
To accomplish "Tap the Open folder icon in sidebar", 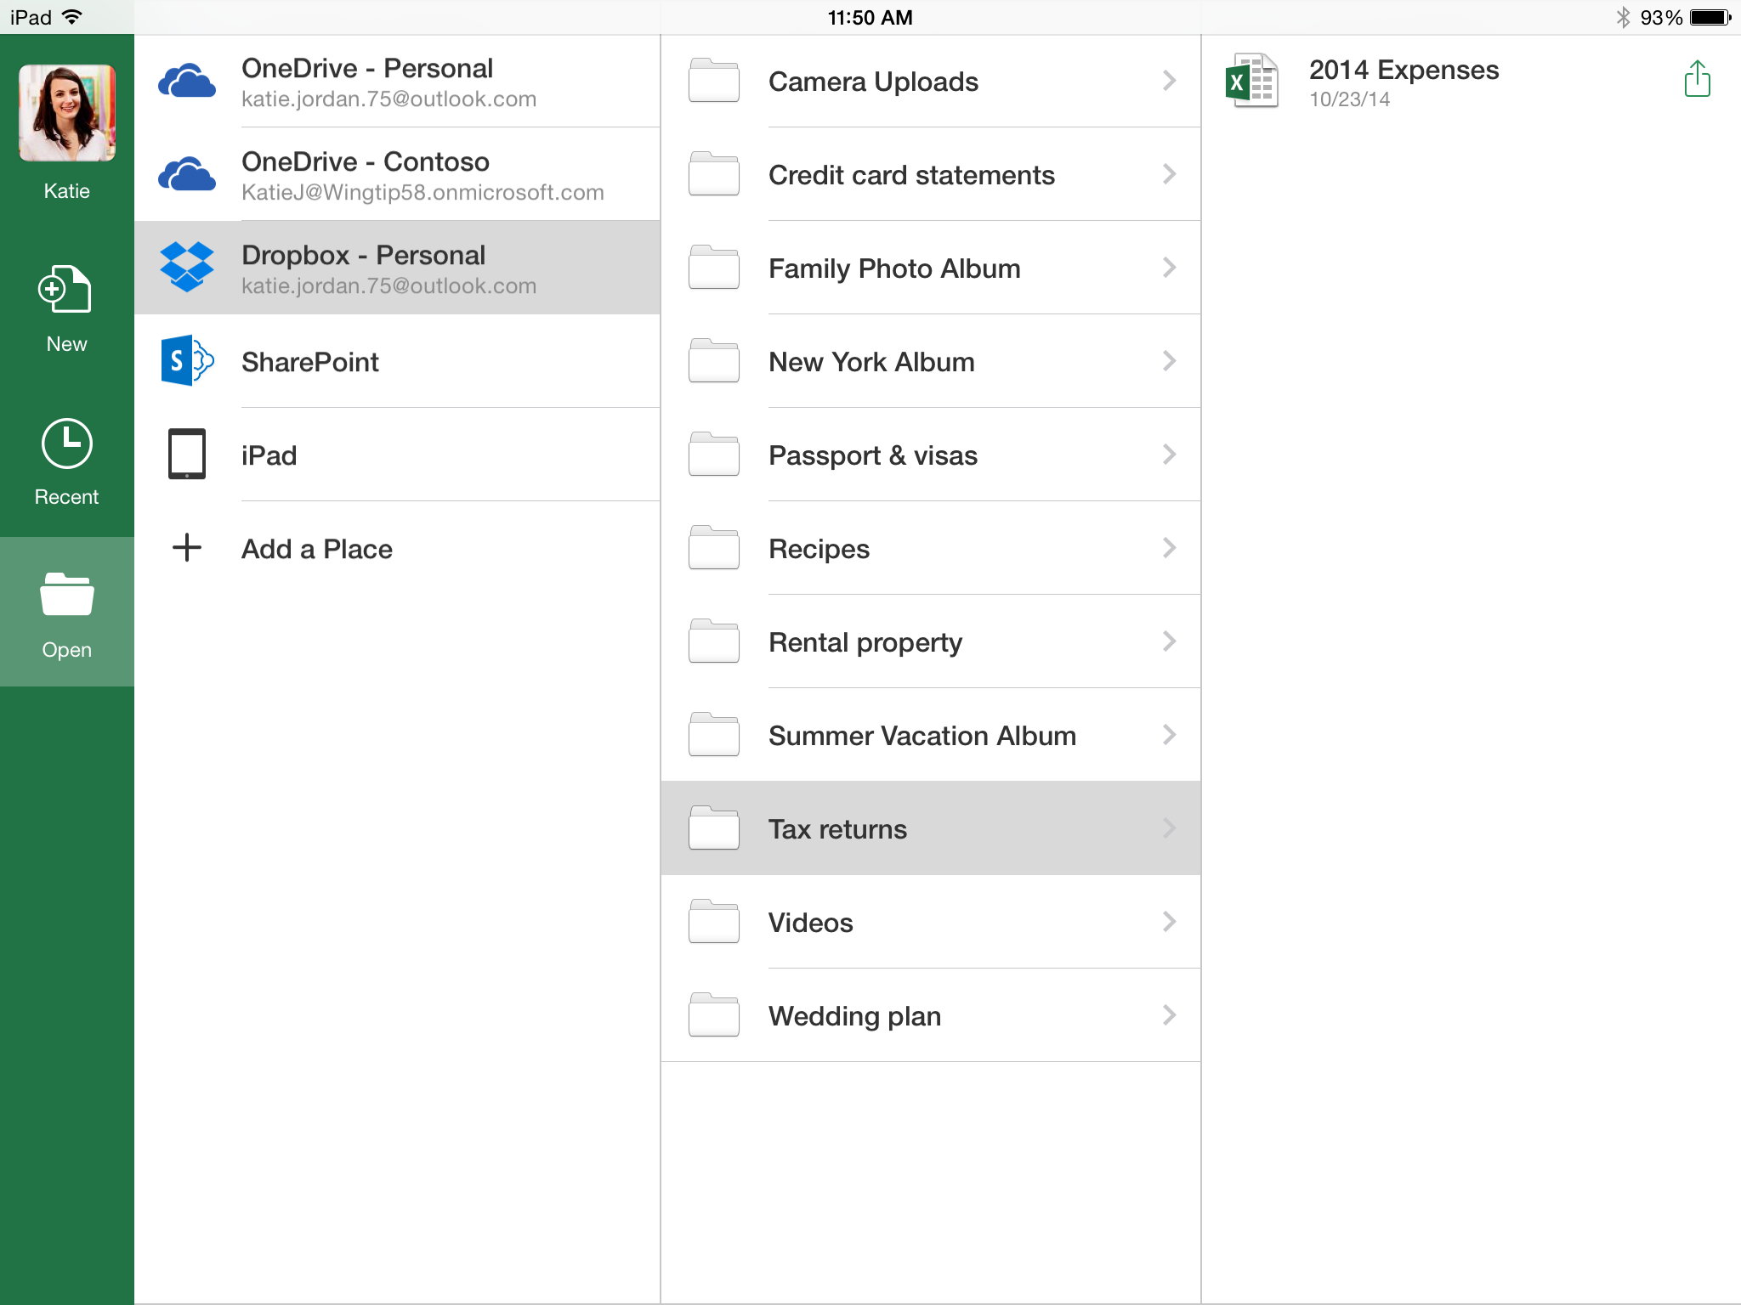I will point(66,594).
